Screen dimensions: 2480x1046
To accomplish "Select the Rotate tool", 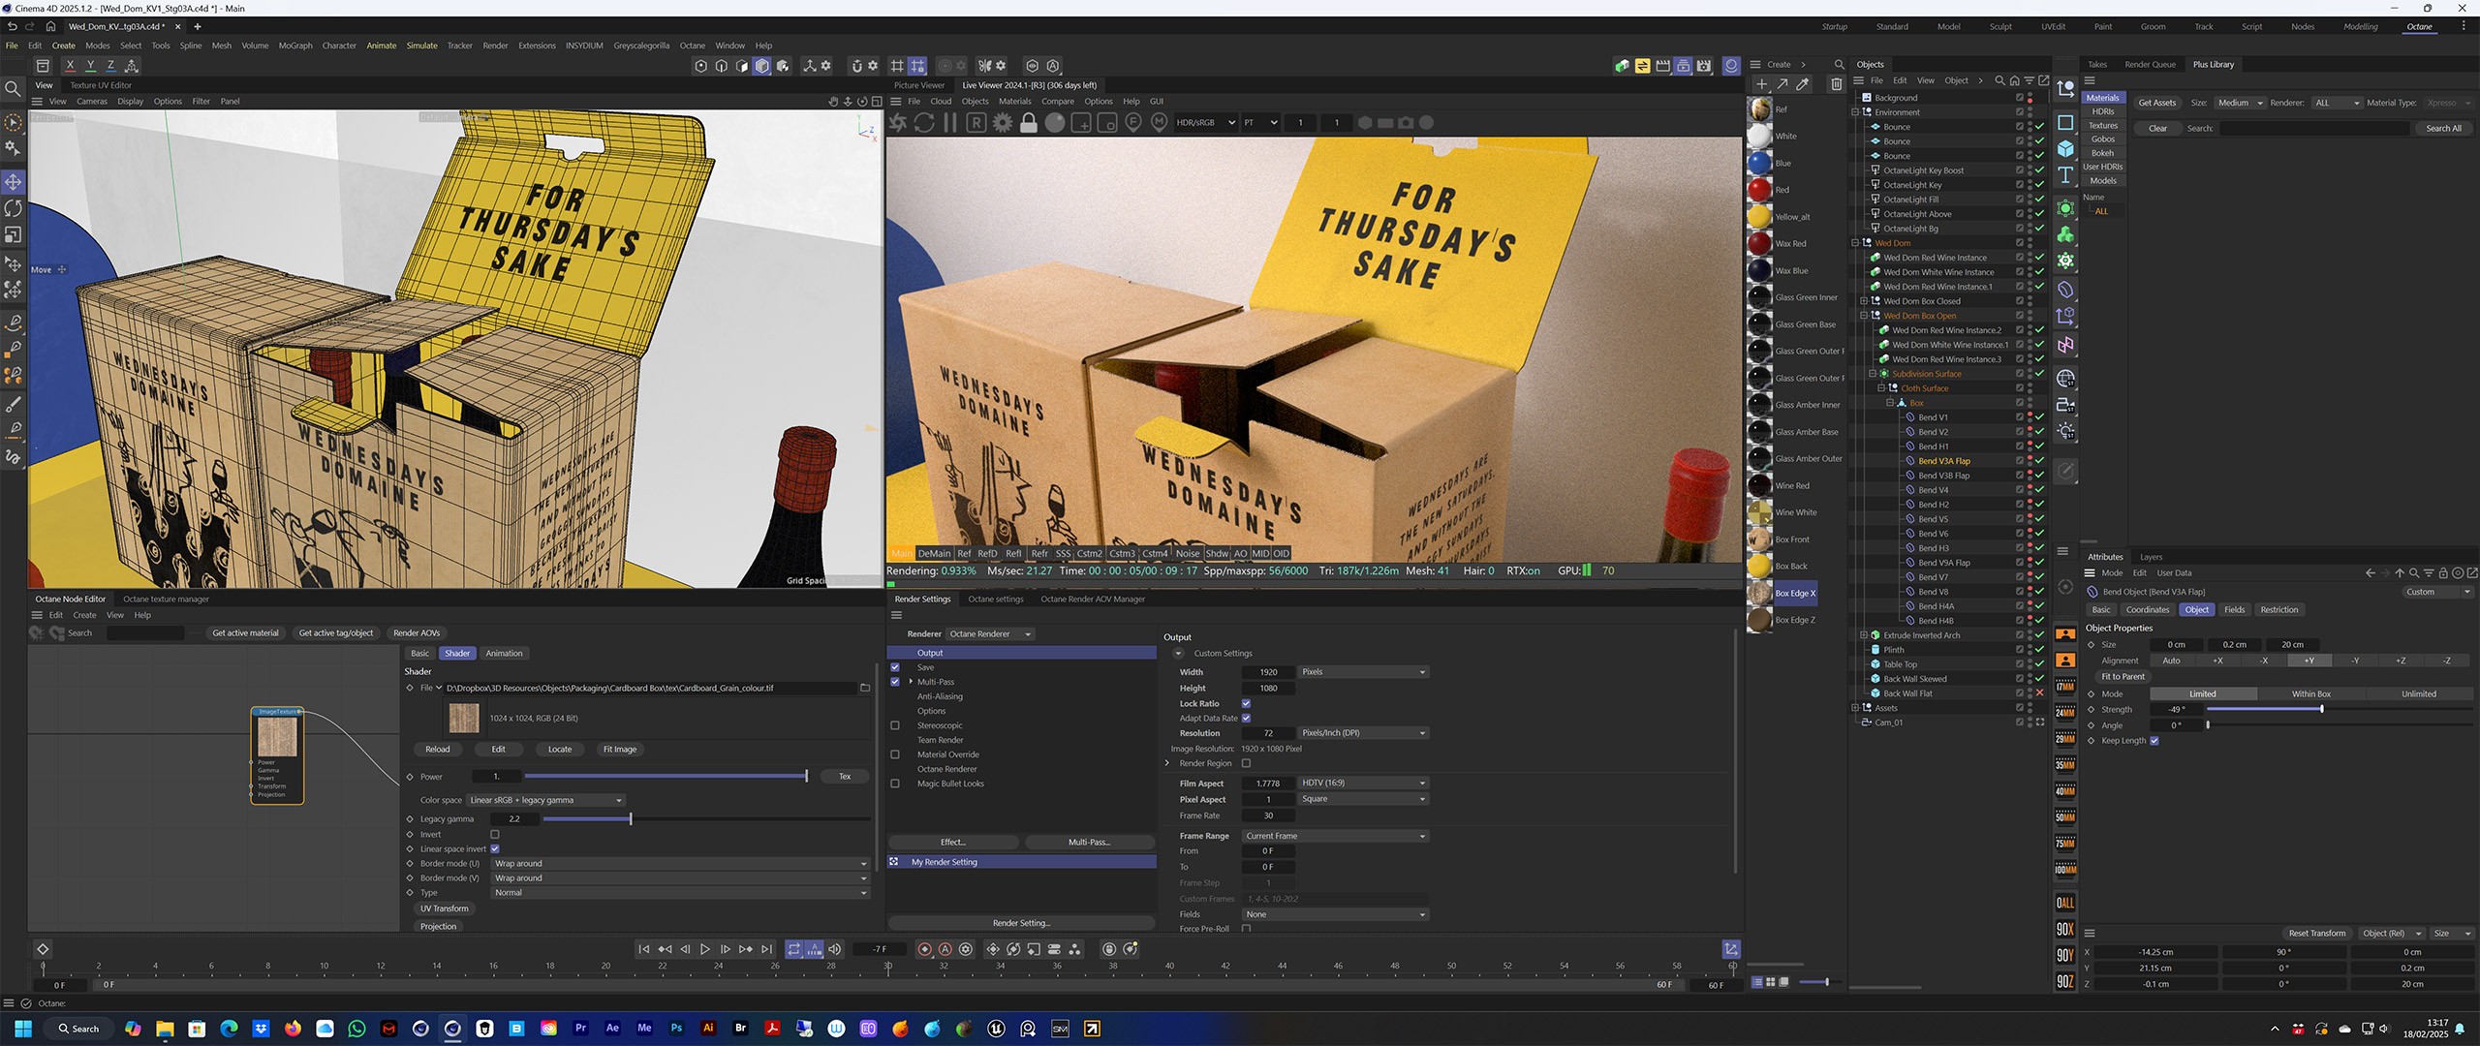I will click(x=14, y=208).
